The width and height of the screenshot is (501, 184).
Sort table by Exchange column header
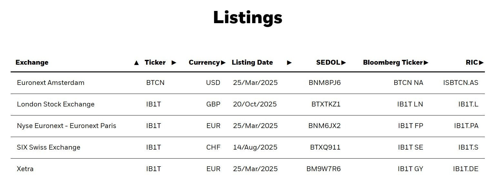point(32,62)
